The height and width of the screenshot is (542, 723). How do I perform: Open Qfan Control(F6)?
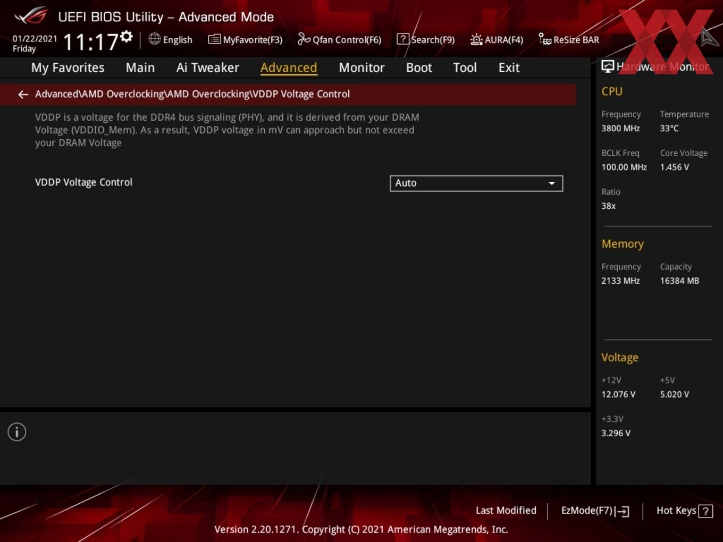pos(339,40)
